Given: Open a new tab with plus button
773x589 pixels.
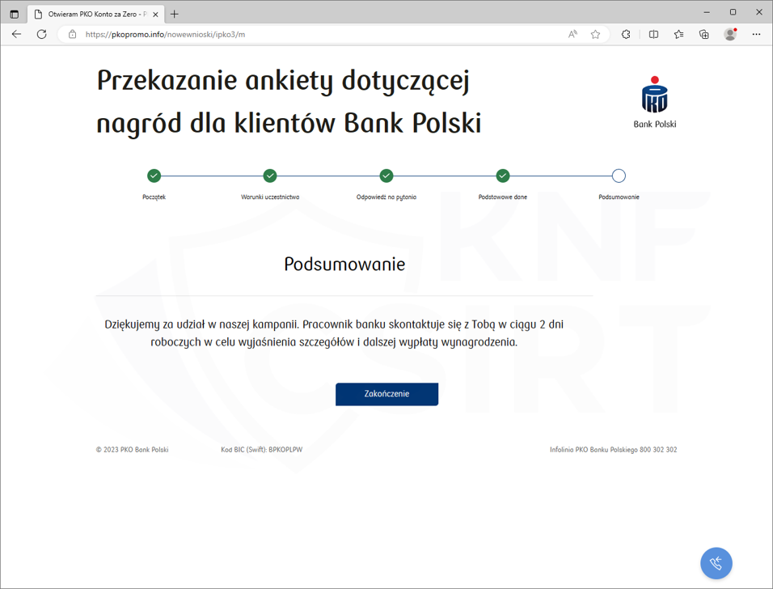Looking at the screenshot, I should pyautogui.click(x=175, y=14).
